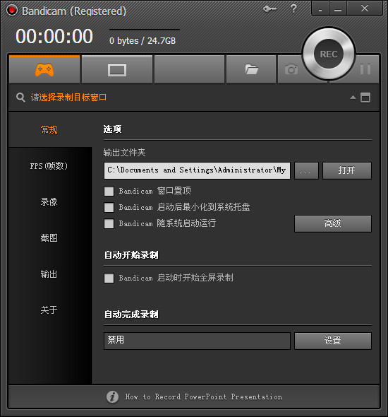
Task: Click the window view icon beside collapse arrow
Action: tap(365, 98)
